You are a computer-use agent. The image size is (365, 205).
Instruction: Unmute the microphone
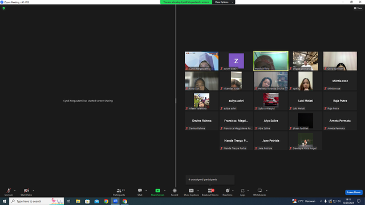click(9, 192)
